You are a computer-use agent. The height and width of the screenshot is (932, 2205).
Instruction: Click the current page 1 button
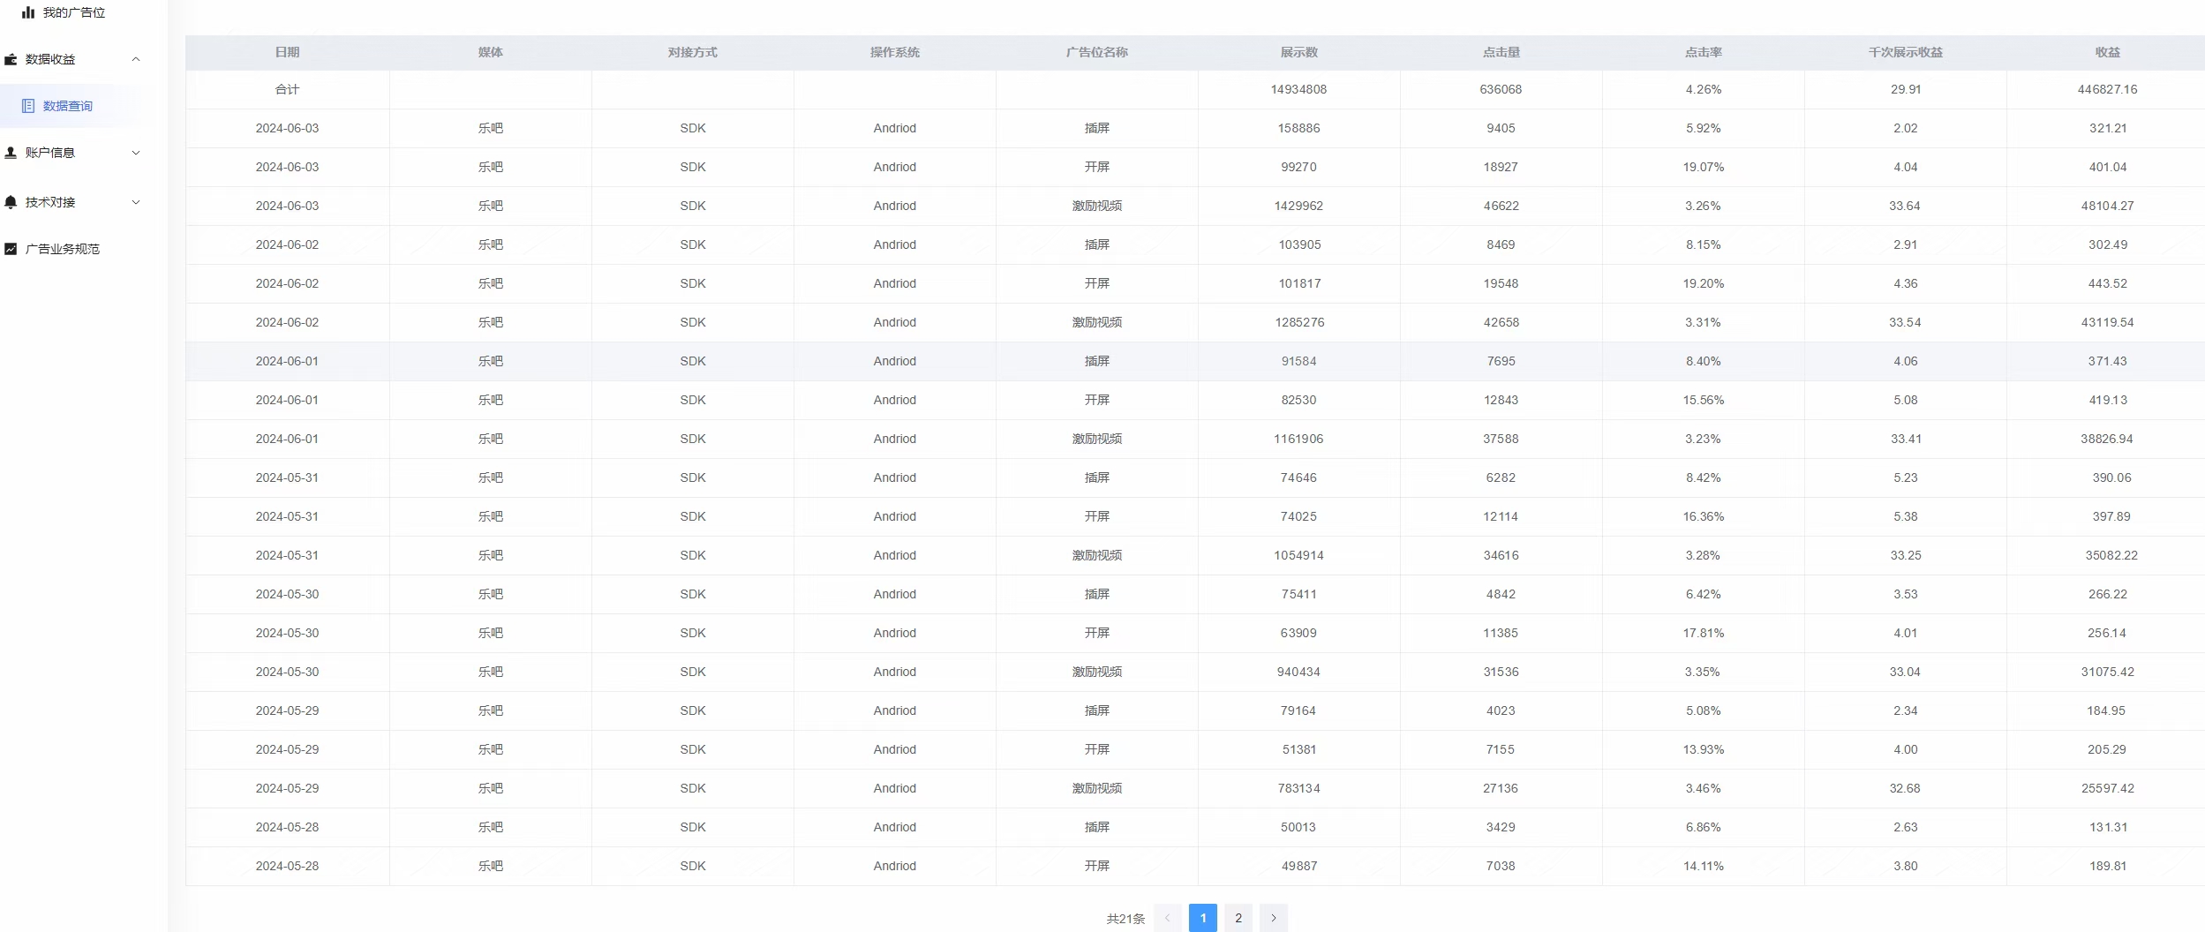click(1202, 918)
